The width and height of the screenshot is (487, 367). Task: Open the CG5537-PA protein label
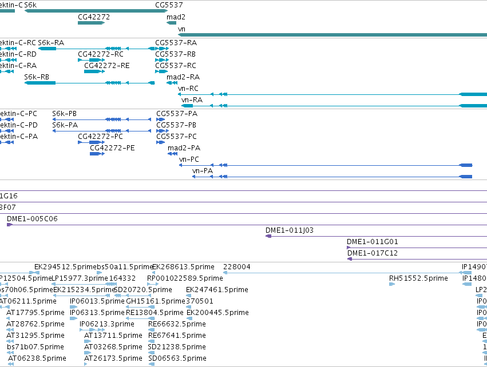(x=177, y=114)
